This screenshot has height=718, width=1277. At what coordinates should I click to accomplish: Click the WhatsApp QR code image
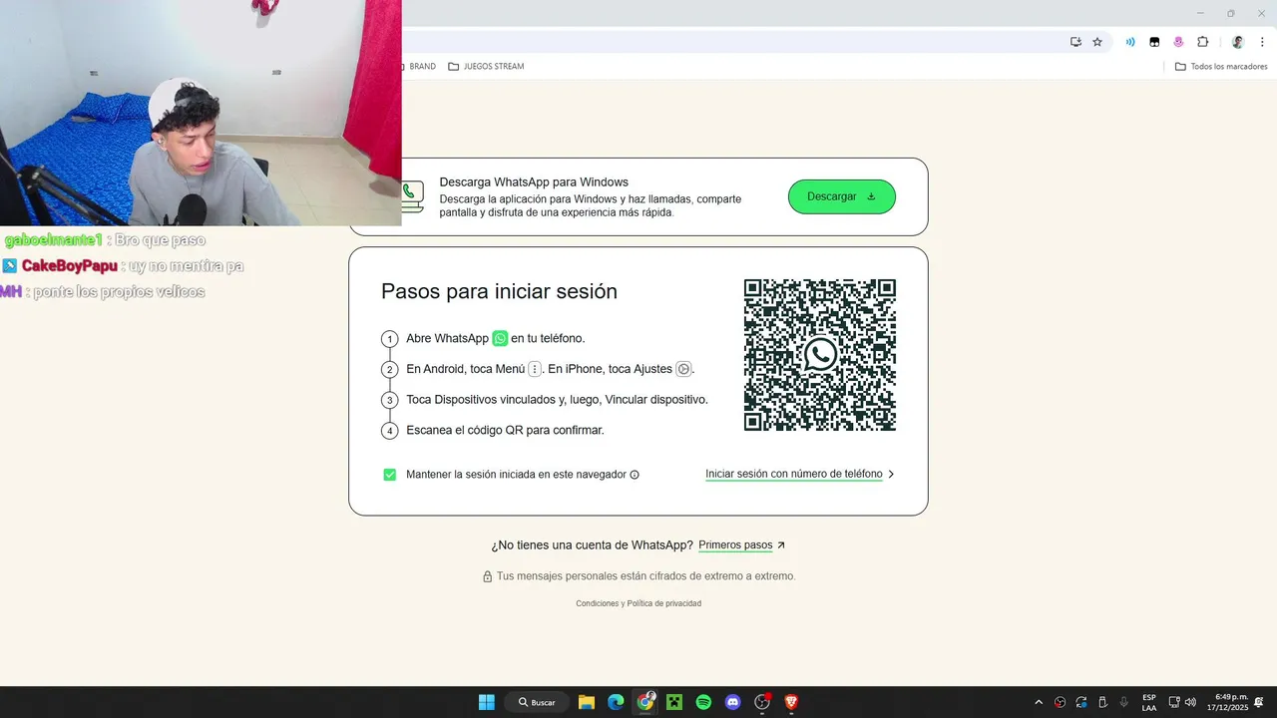[x=820, y=355]
